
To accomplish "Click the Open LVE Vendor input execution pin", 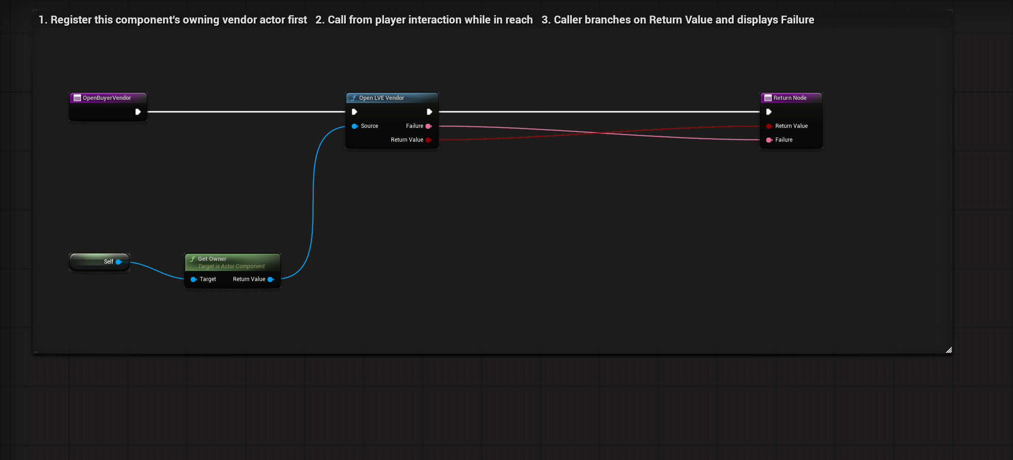I will tap(354, 112).
